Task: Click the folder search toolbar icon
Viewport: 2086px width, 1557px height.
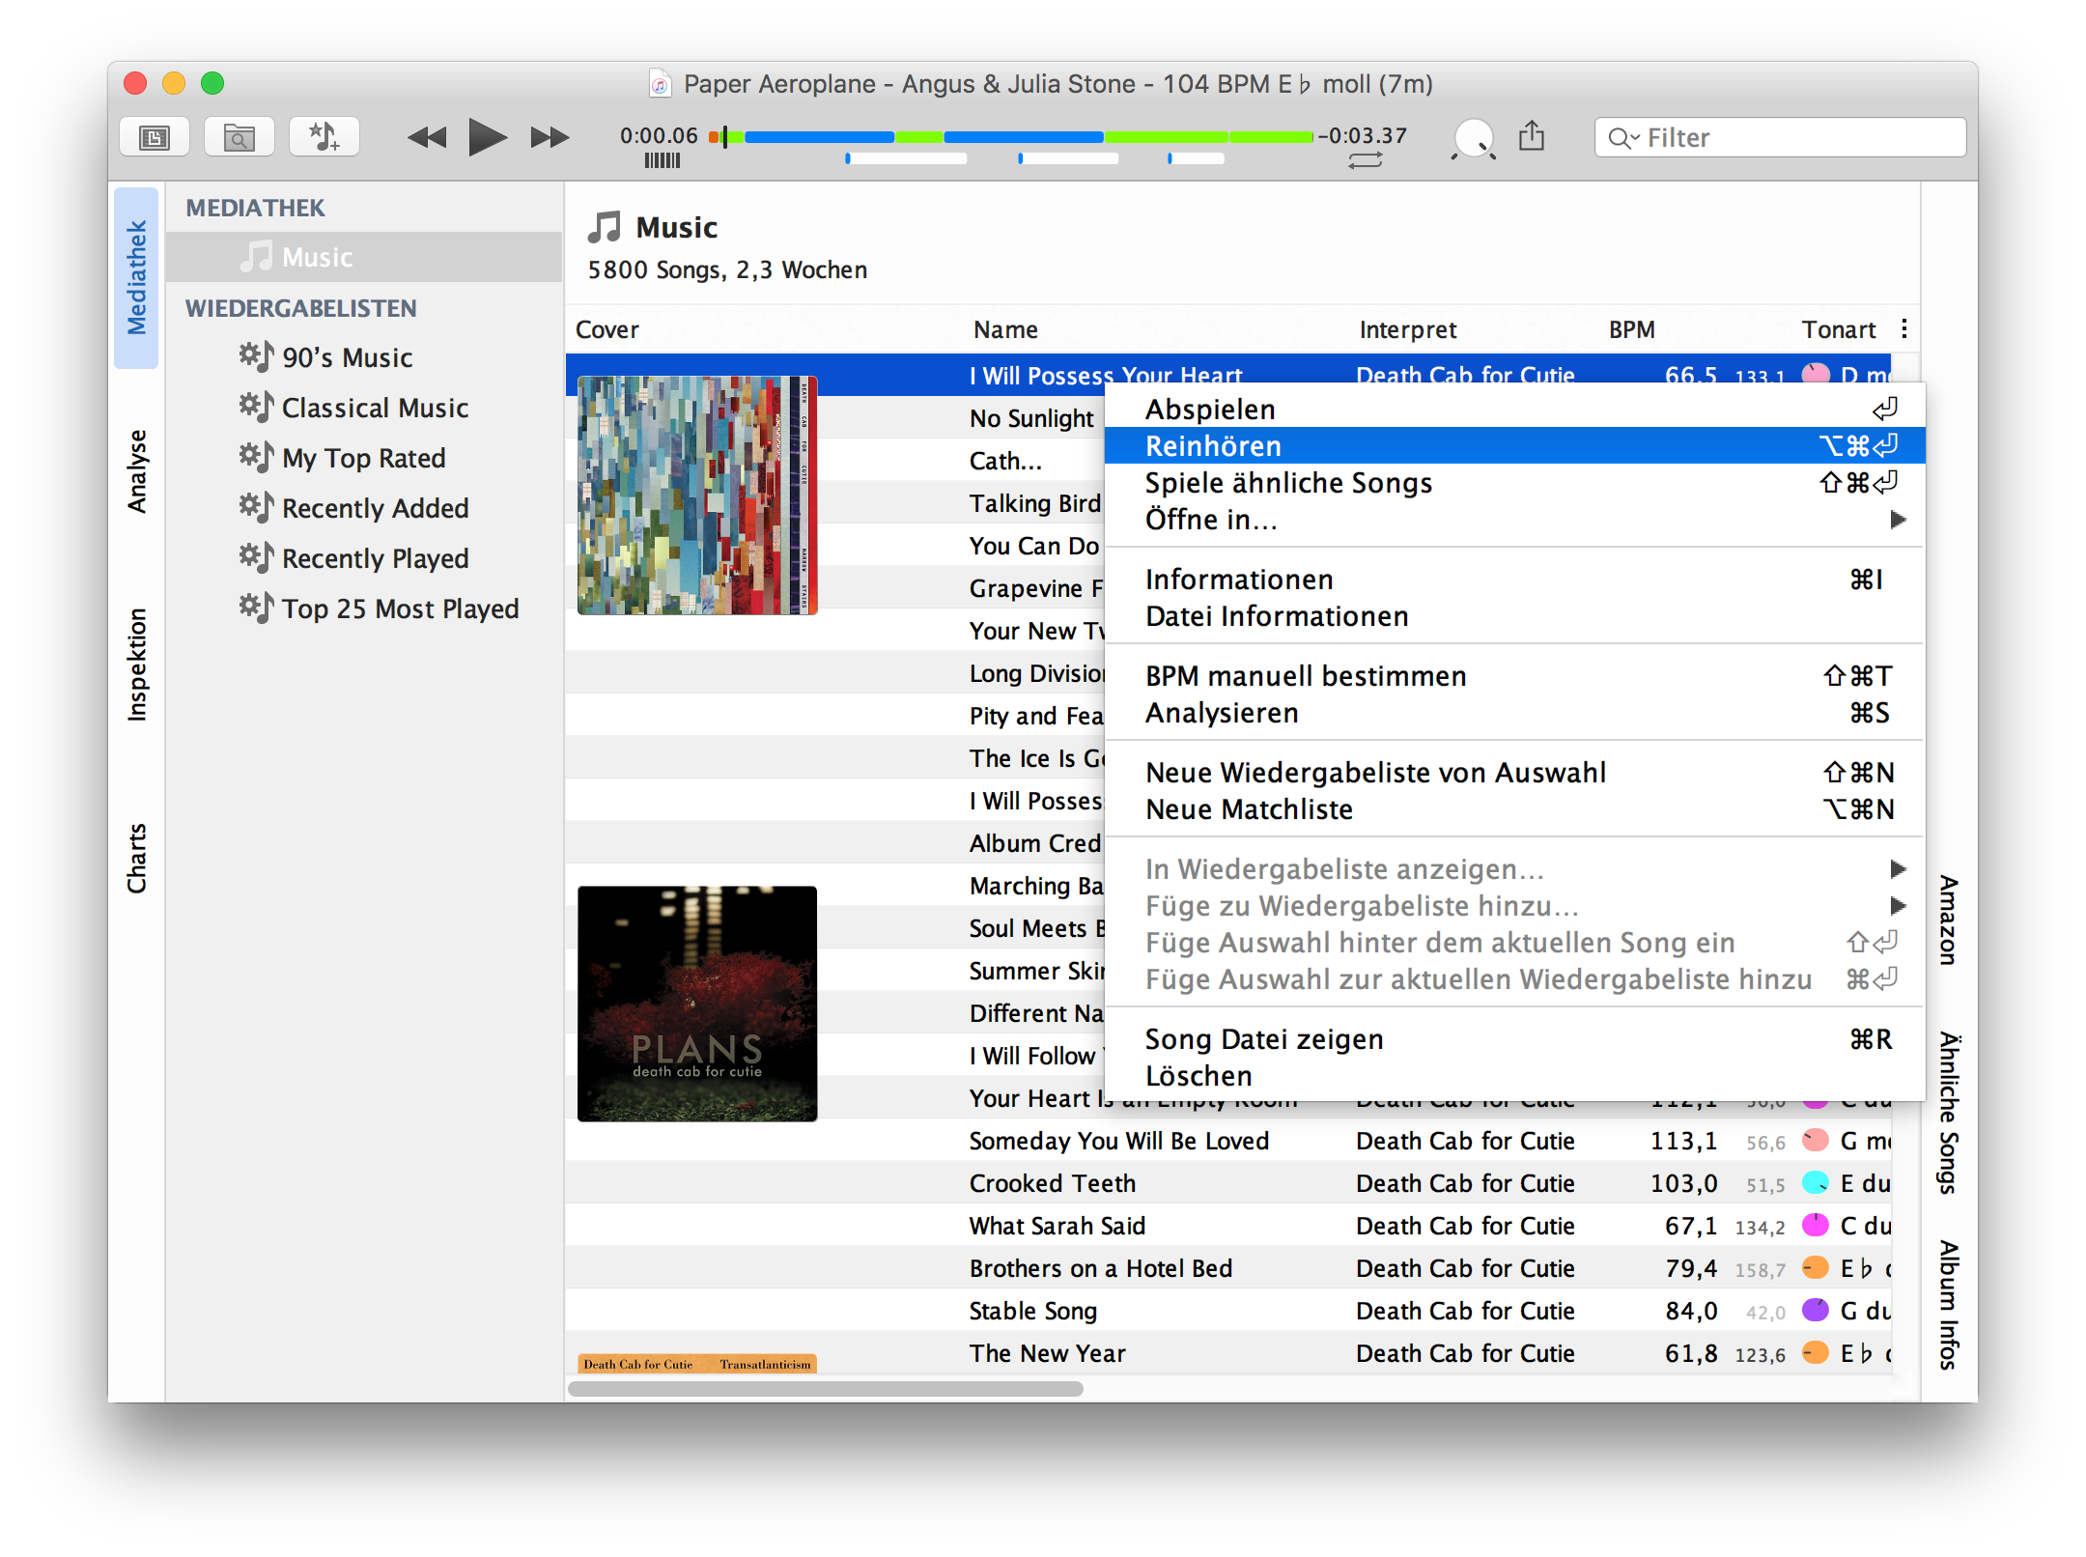Action: coord(239,137)
